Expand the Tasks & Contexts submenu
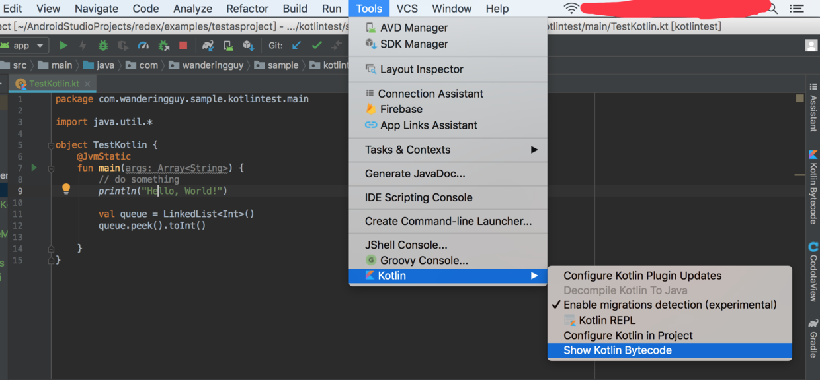This screenshot has width=820, height=380. coord(448,150)
